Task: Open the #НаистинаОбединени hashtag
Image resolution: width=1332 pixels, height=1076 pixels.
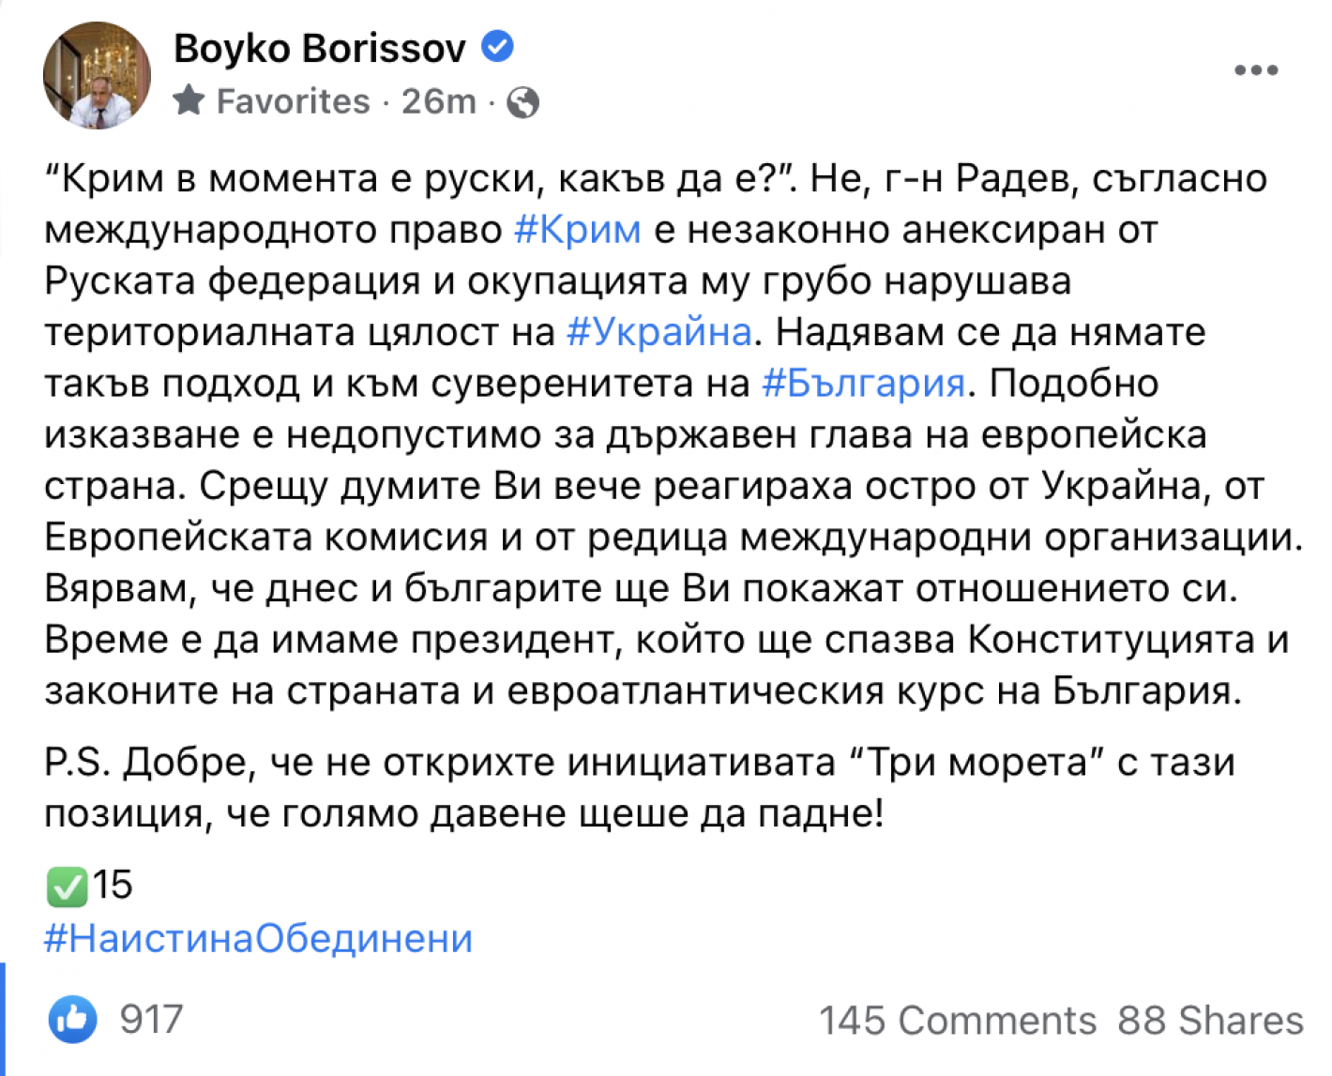Action: pyautogui.click(x=259, y=938)
